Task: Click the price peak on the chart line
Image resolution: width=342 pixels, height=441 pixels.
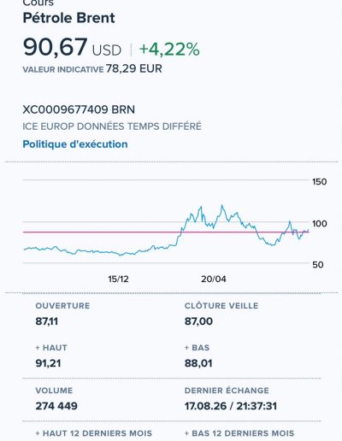Action: point(222,205)
